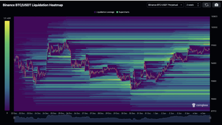
Task: Open the 2 week timeframe selector
Action: click(193, 5)
